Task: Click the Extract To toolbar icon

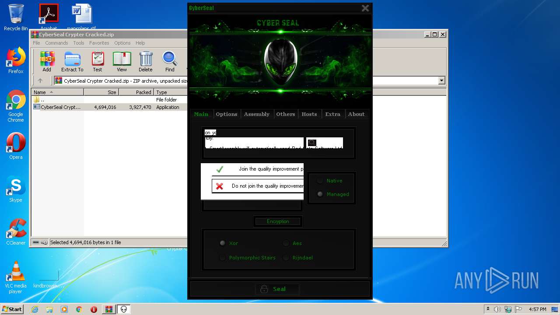Action: (x=72, y=61)
